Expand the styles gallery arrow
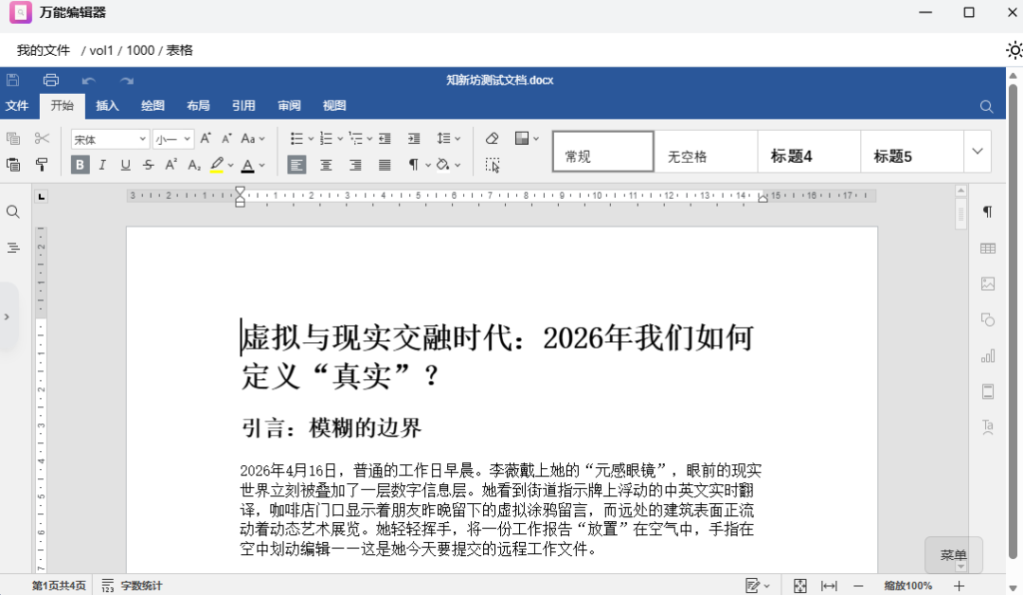The width and height of the screenshot is (1023, 595). [978, 152]
